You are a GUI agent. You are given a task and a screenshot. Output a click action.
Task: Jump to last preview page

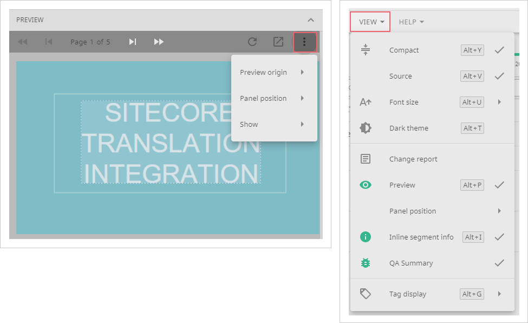132,42
